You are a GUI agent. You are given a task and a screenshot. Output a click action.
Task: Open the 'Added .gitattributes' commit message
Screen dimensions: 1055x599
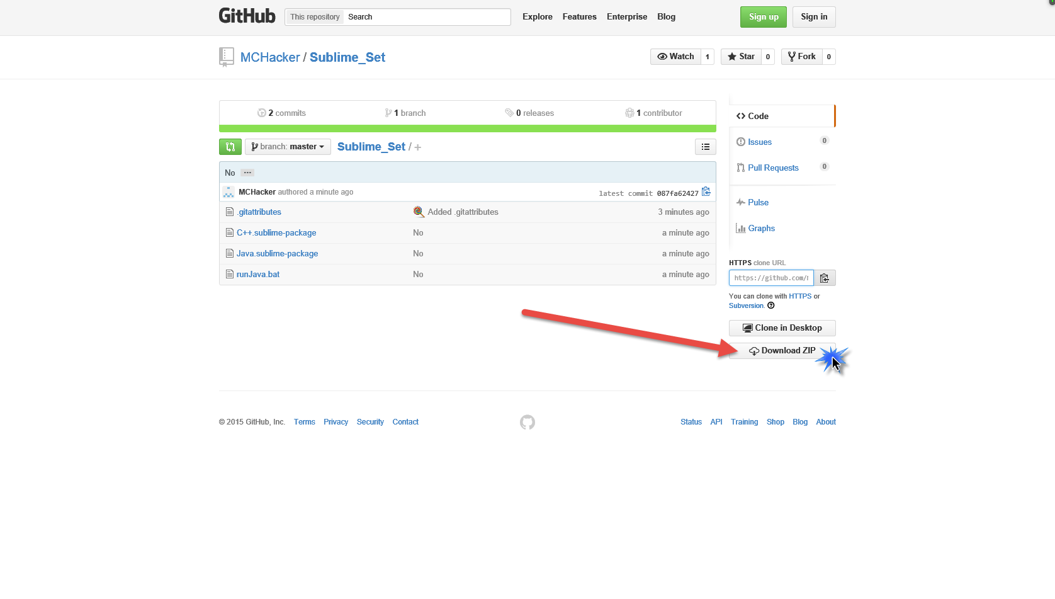click(463, 212)
